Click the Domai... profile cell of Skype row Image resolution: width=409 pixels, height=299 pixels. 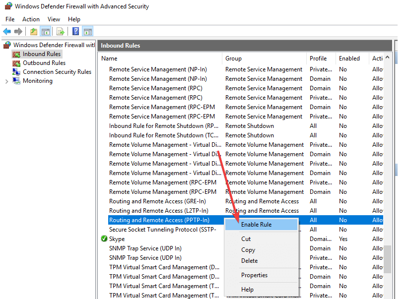tap(321, 239)
